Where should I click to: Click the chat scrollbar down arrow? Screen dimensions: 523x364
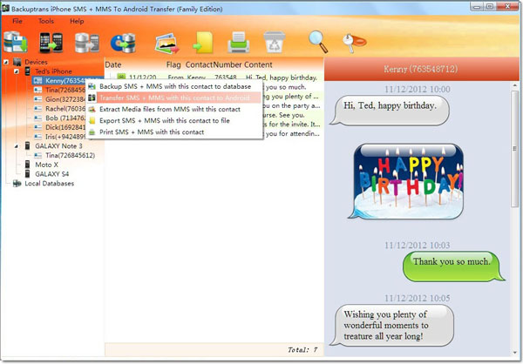(x=514, y=353)
